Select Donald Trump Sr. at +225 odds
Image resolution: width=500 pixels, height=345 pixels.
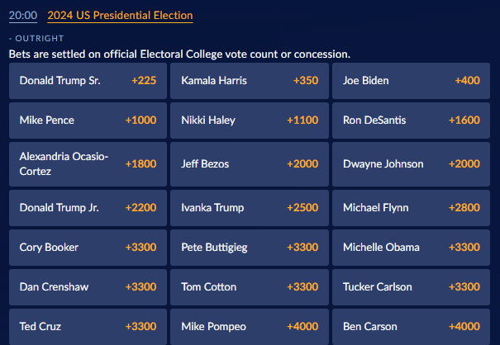pyautogui.click(x=88, y=81)
